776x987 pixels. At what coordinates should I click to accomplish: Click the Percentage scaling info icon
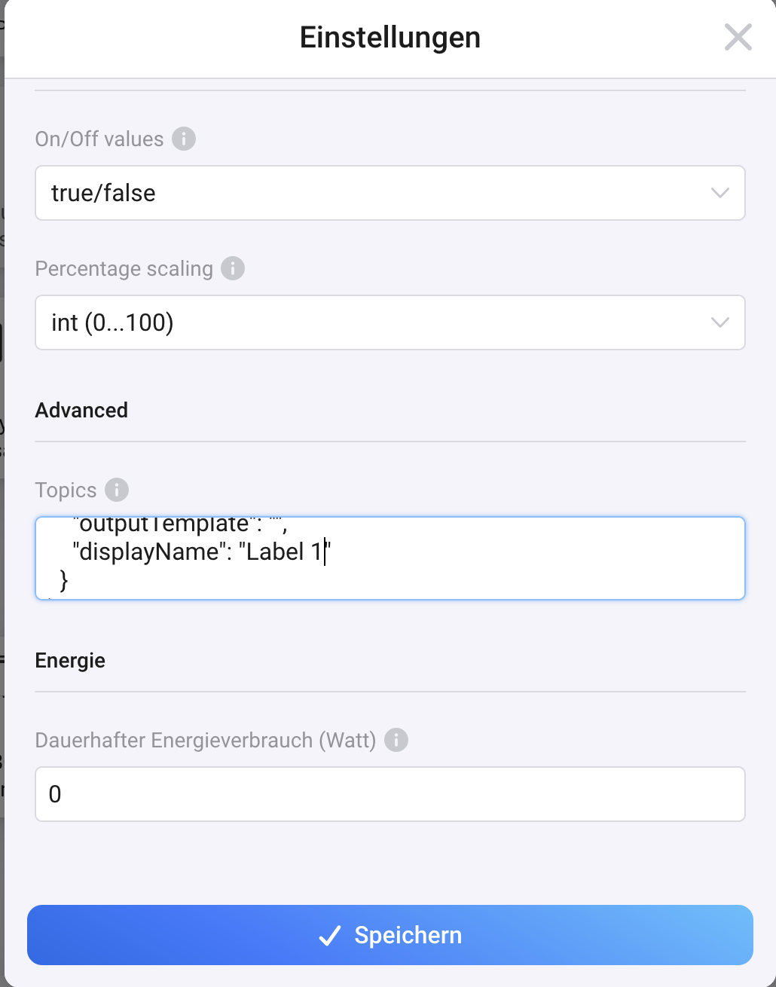tap(233, 268)
